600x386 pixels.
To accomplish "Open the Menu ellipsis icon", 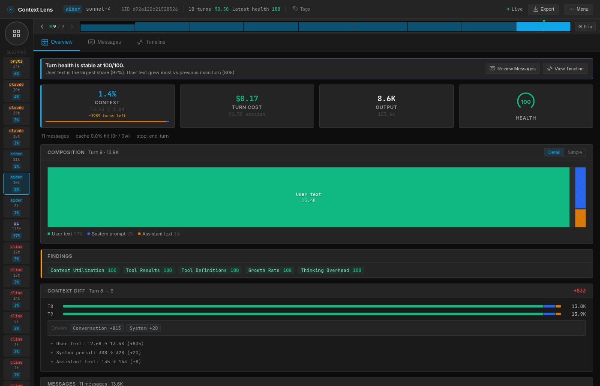I will point(572,9).
